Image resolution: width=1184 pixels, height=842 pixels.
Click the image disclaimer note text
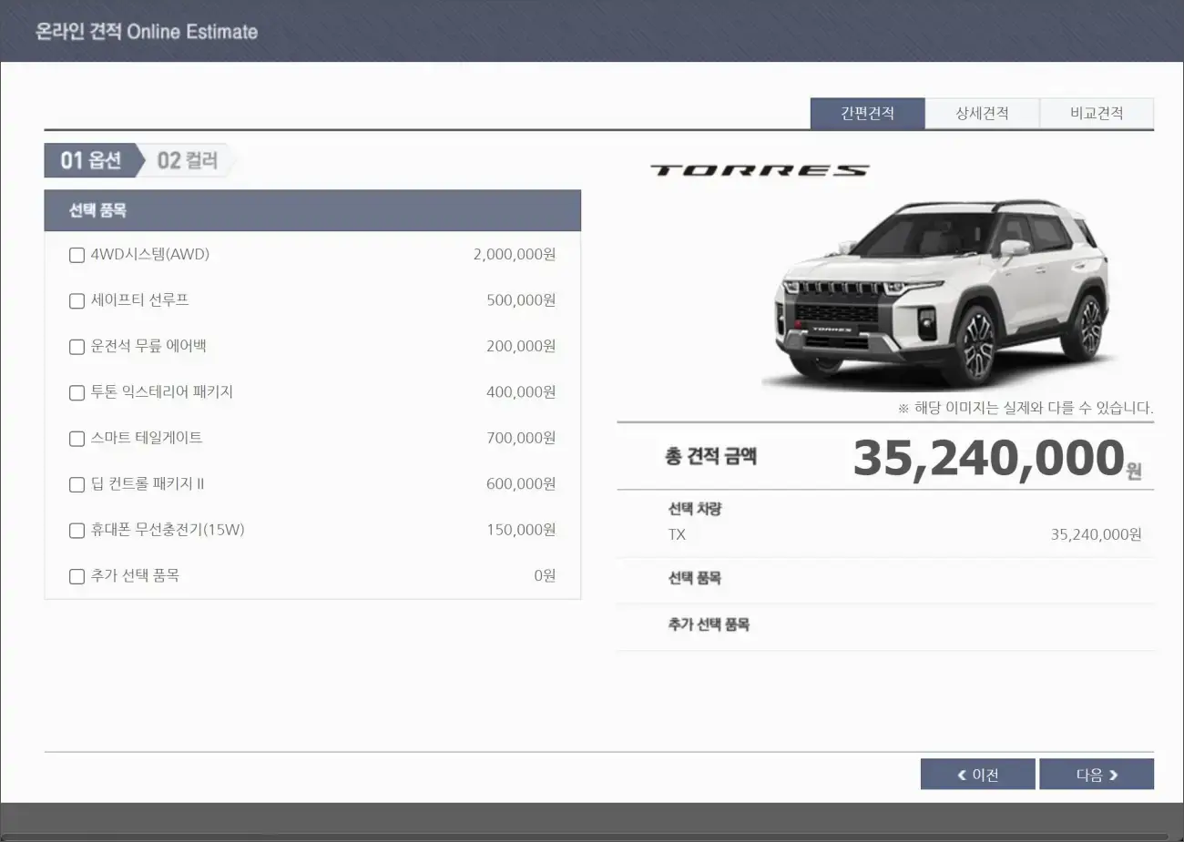pos(1026,408)
